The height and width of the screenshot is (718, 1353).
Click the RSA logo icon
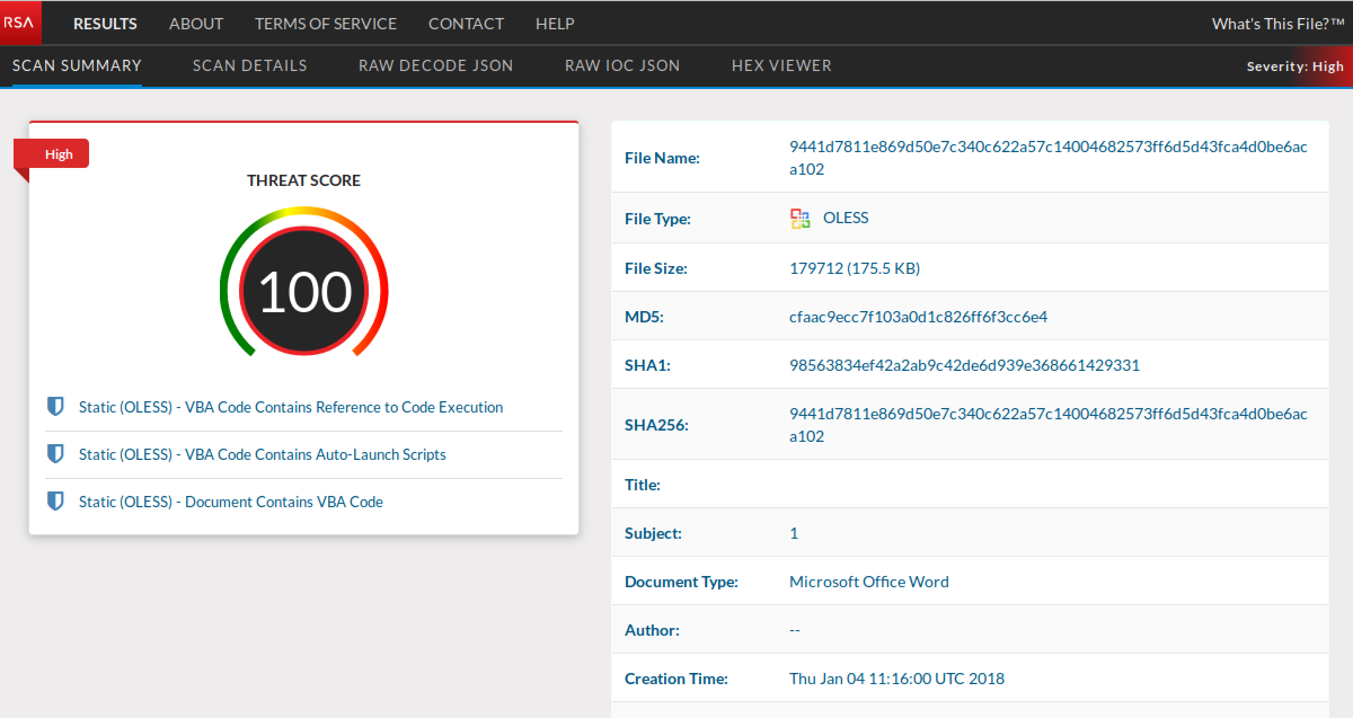tap(20, 23)
